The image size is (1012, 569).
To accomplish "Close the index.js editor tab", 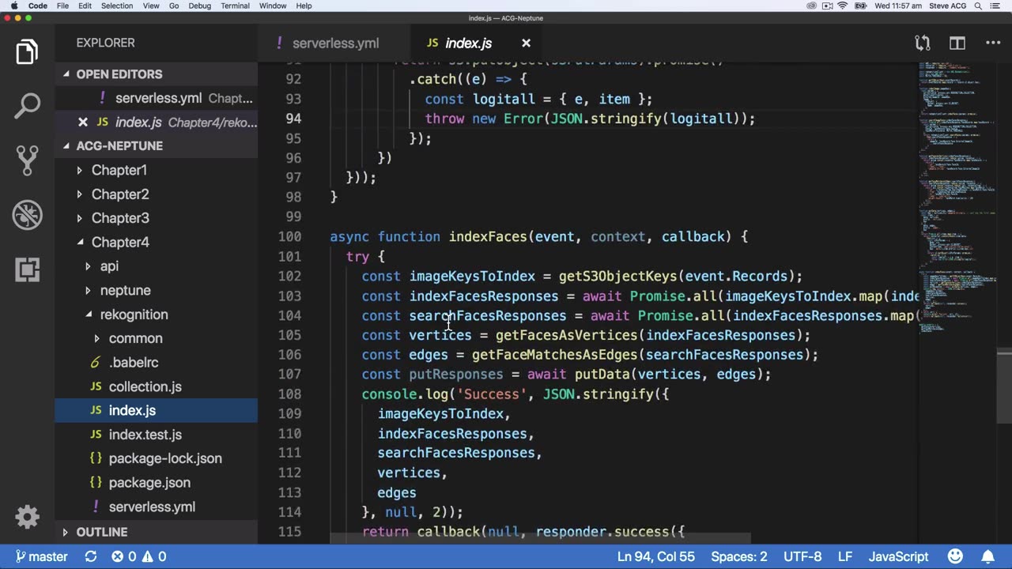I will (526, 43).
